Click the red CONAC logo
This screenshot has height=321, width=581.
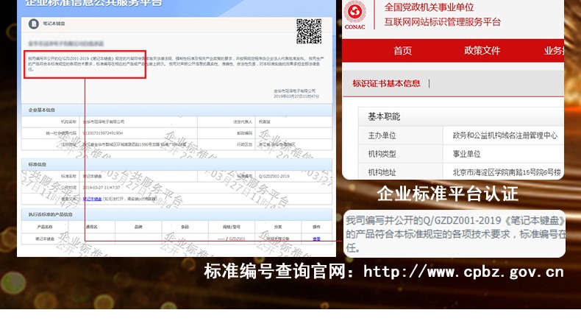(x=355, y=15)
